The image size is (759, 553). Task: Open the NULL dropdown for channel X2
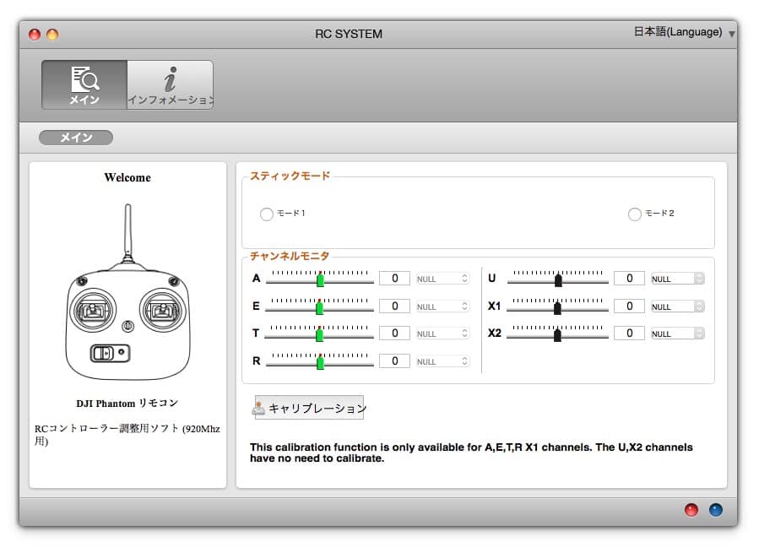(678, 333)
